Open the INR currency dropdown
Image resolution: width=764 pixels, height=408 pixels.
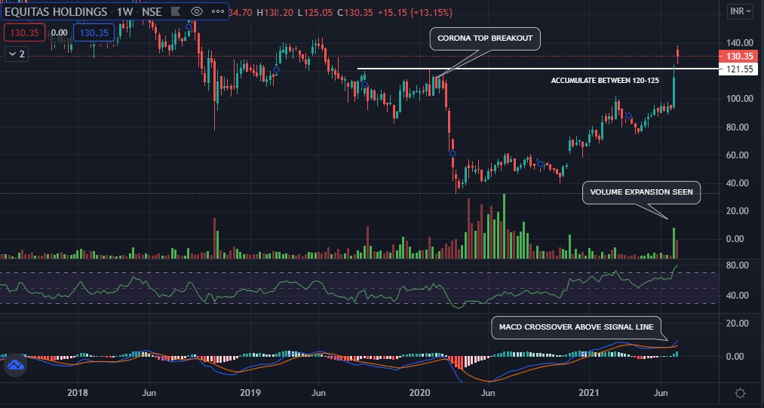pyautogui.click(x=740, y=12)
